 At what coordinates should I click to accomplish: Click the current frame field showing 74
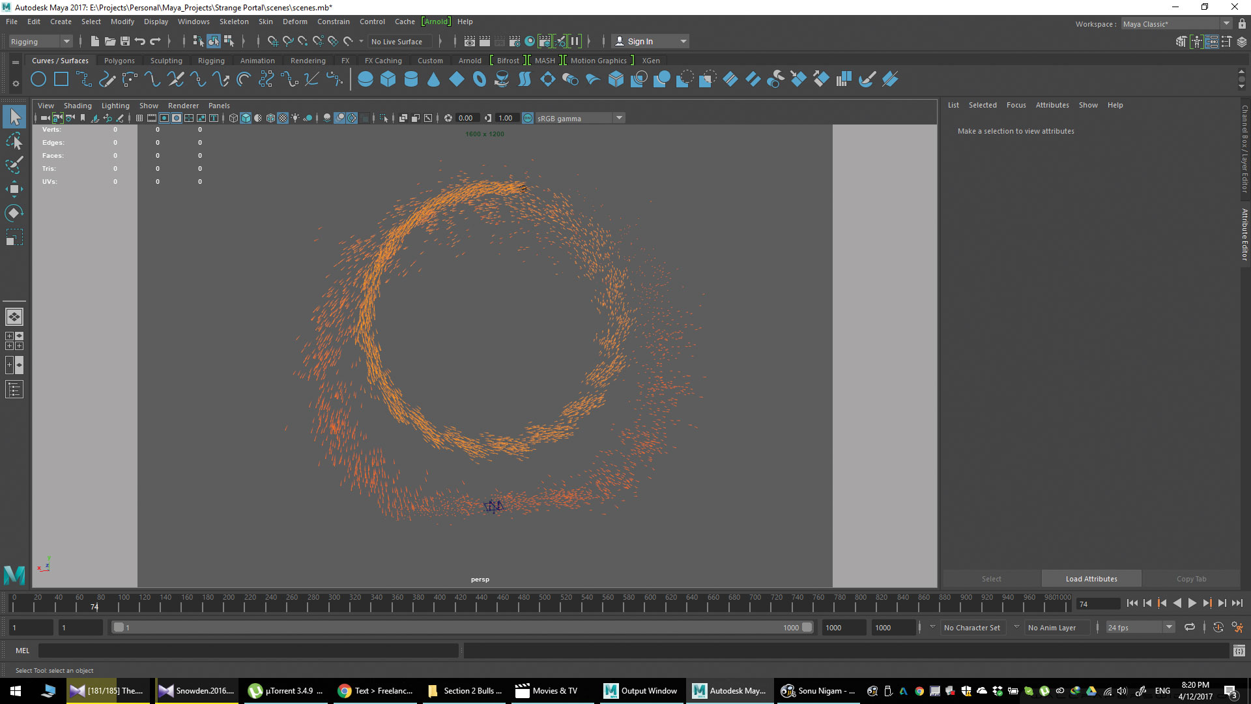coord(1098,604)
